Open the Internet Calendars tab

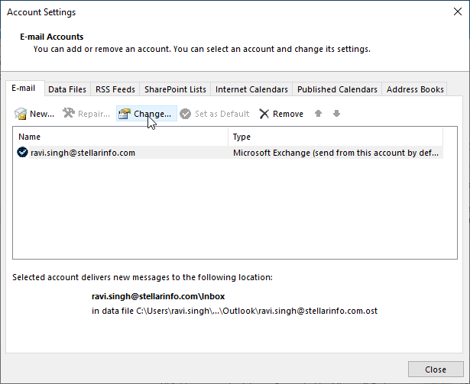pyautogui.click(x=251, y=89)
